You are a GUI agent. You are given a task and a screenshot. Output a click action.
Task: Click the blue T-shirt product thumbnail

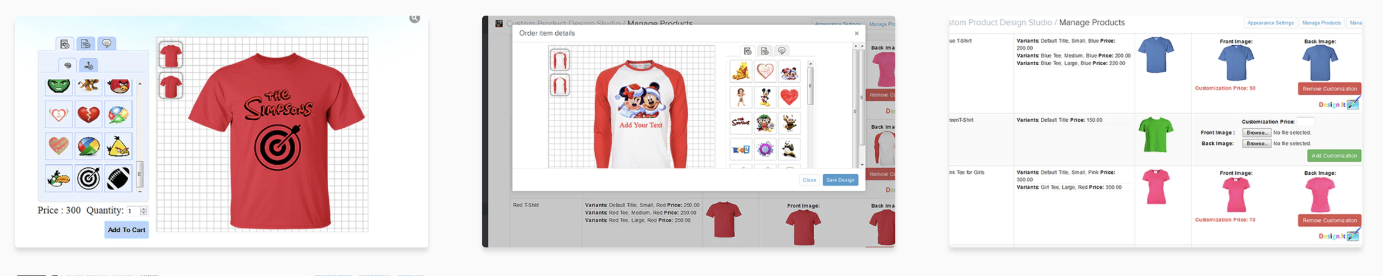click(x=1156, y=55)
